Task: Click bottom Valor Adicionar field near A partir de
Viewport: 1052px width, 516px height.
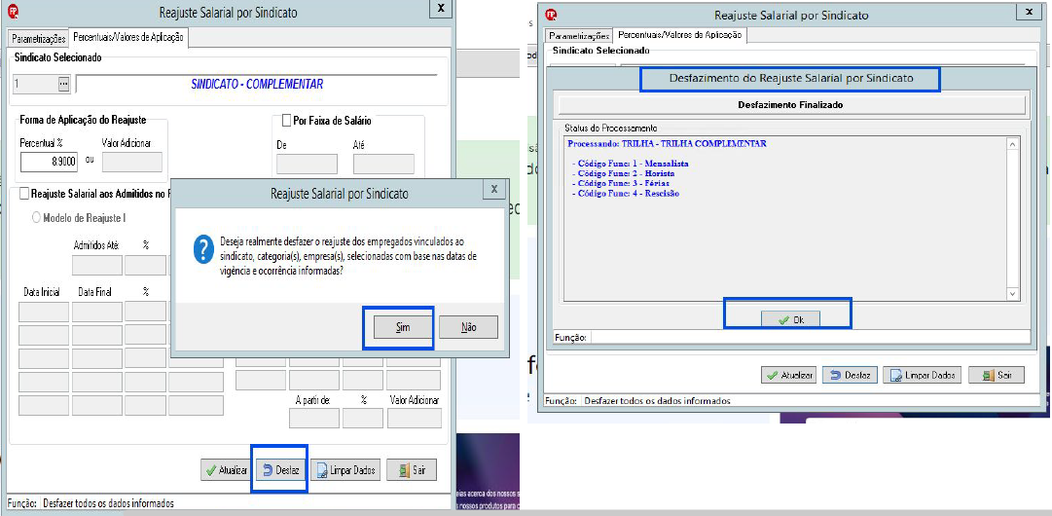Action: 415,418
